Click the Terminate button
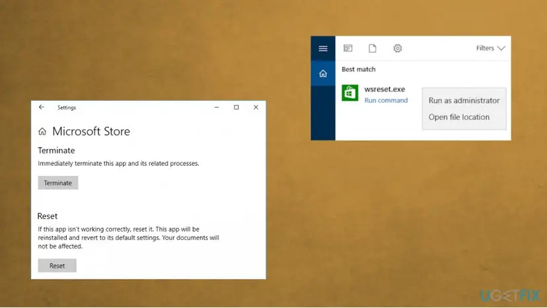Viewport: 547px width, 308px height. pyautogui.click(x=58, y=183)
